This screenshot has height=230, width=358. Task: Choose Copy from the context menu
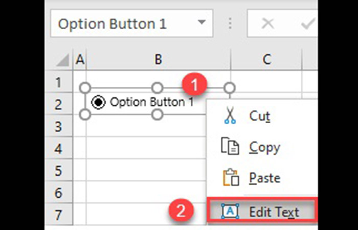tap(264, 147)
